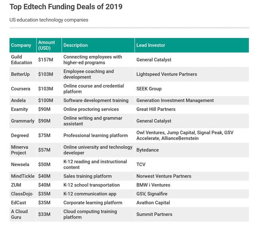259x226 pixels.
Task: Click Generation Investment Management investor cell
Action: pyautogui.click(x=192, y=101)
